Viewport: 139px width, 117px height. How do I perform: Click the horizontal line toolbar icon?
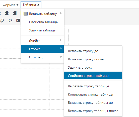tap(18, 20)
